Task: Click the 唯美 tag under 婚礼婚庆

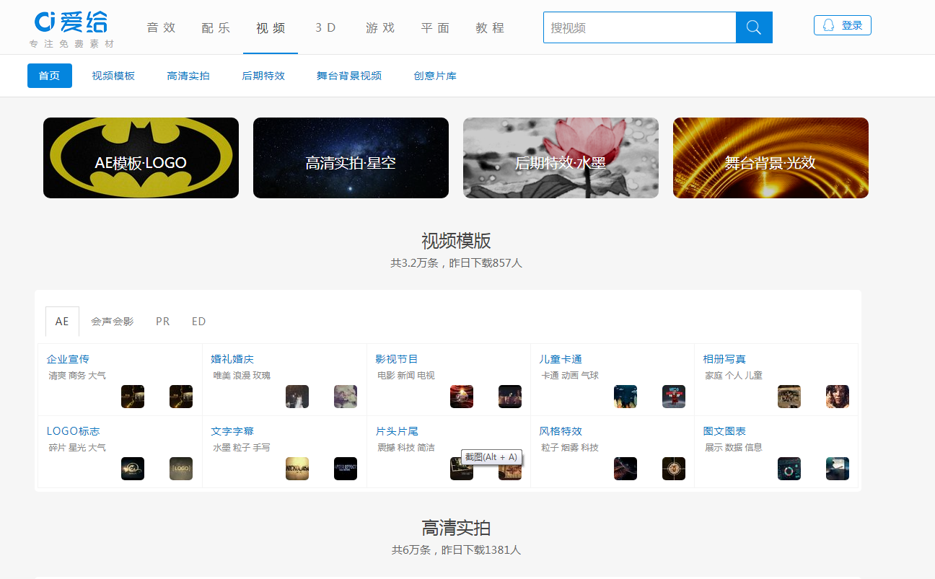Action: (221, 376)
